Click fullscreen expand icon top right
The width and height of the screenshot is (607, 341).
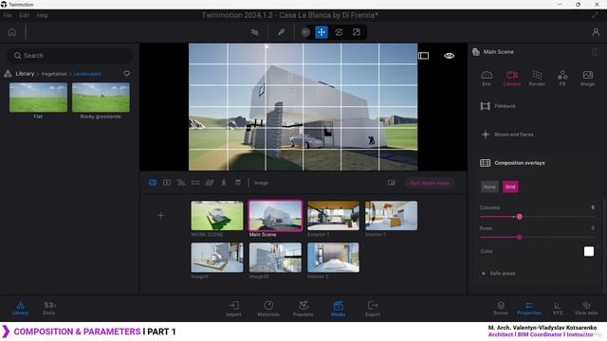pyautogui.click(x=595, y=15)
